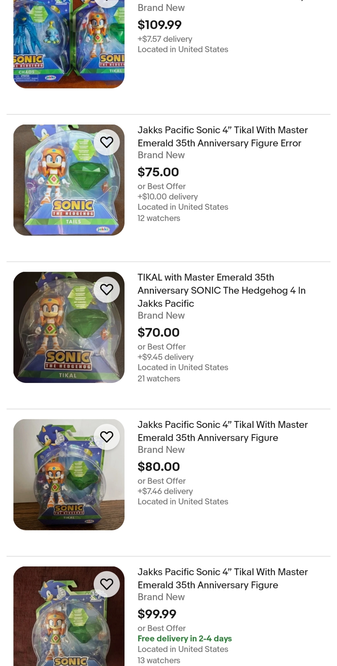The height and width of the screenshot is (666, 337).
Task: Tap '+$10.00 delivery' on error figure listing
Action: (168, 196)
